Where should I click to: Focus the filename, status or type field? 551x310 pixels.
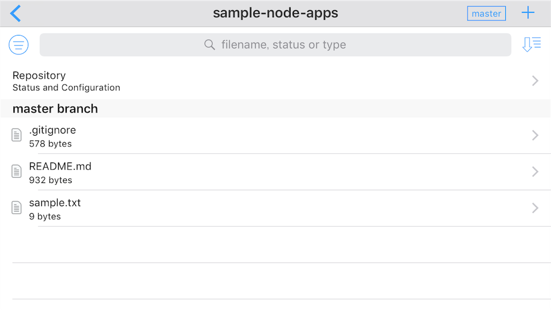284,45
